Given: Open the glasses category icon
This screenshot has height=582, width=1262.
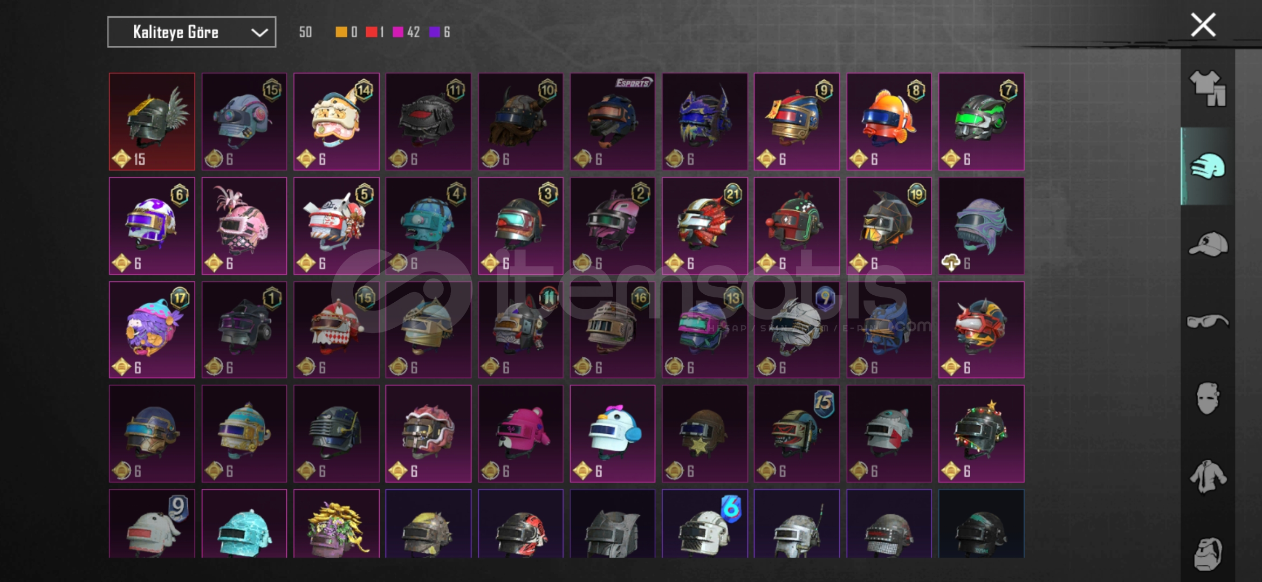Looking at the screenshot, I should 1208,322.
